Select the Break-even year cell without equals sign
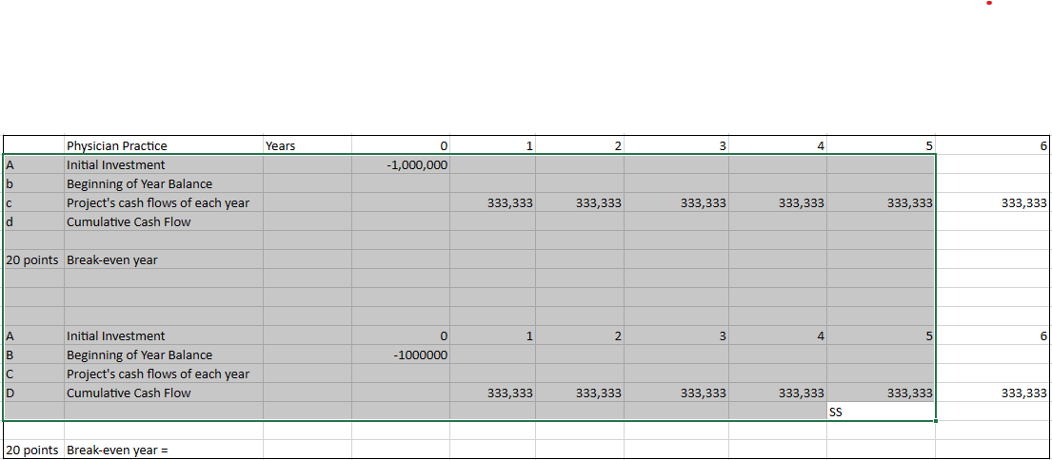The height and width of the screenshot is (460, 1052). pos(164,259)
